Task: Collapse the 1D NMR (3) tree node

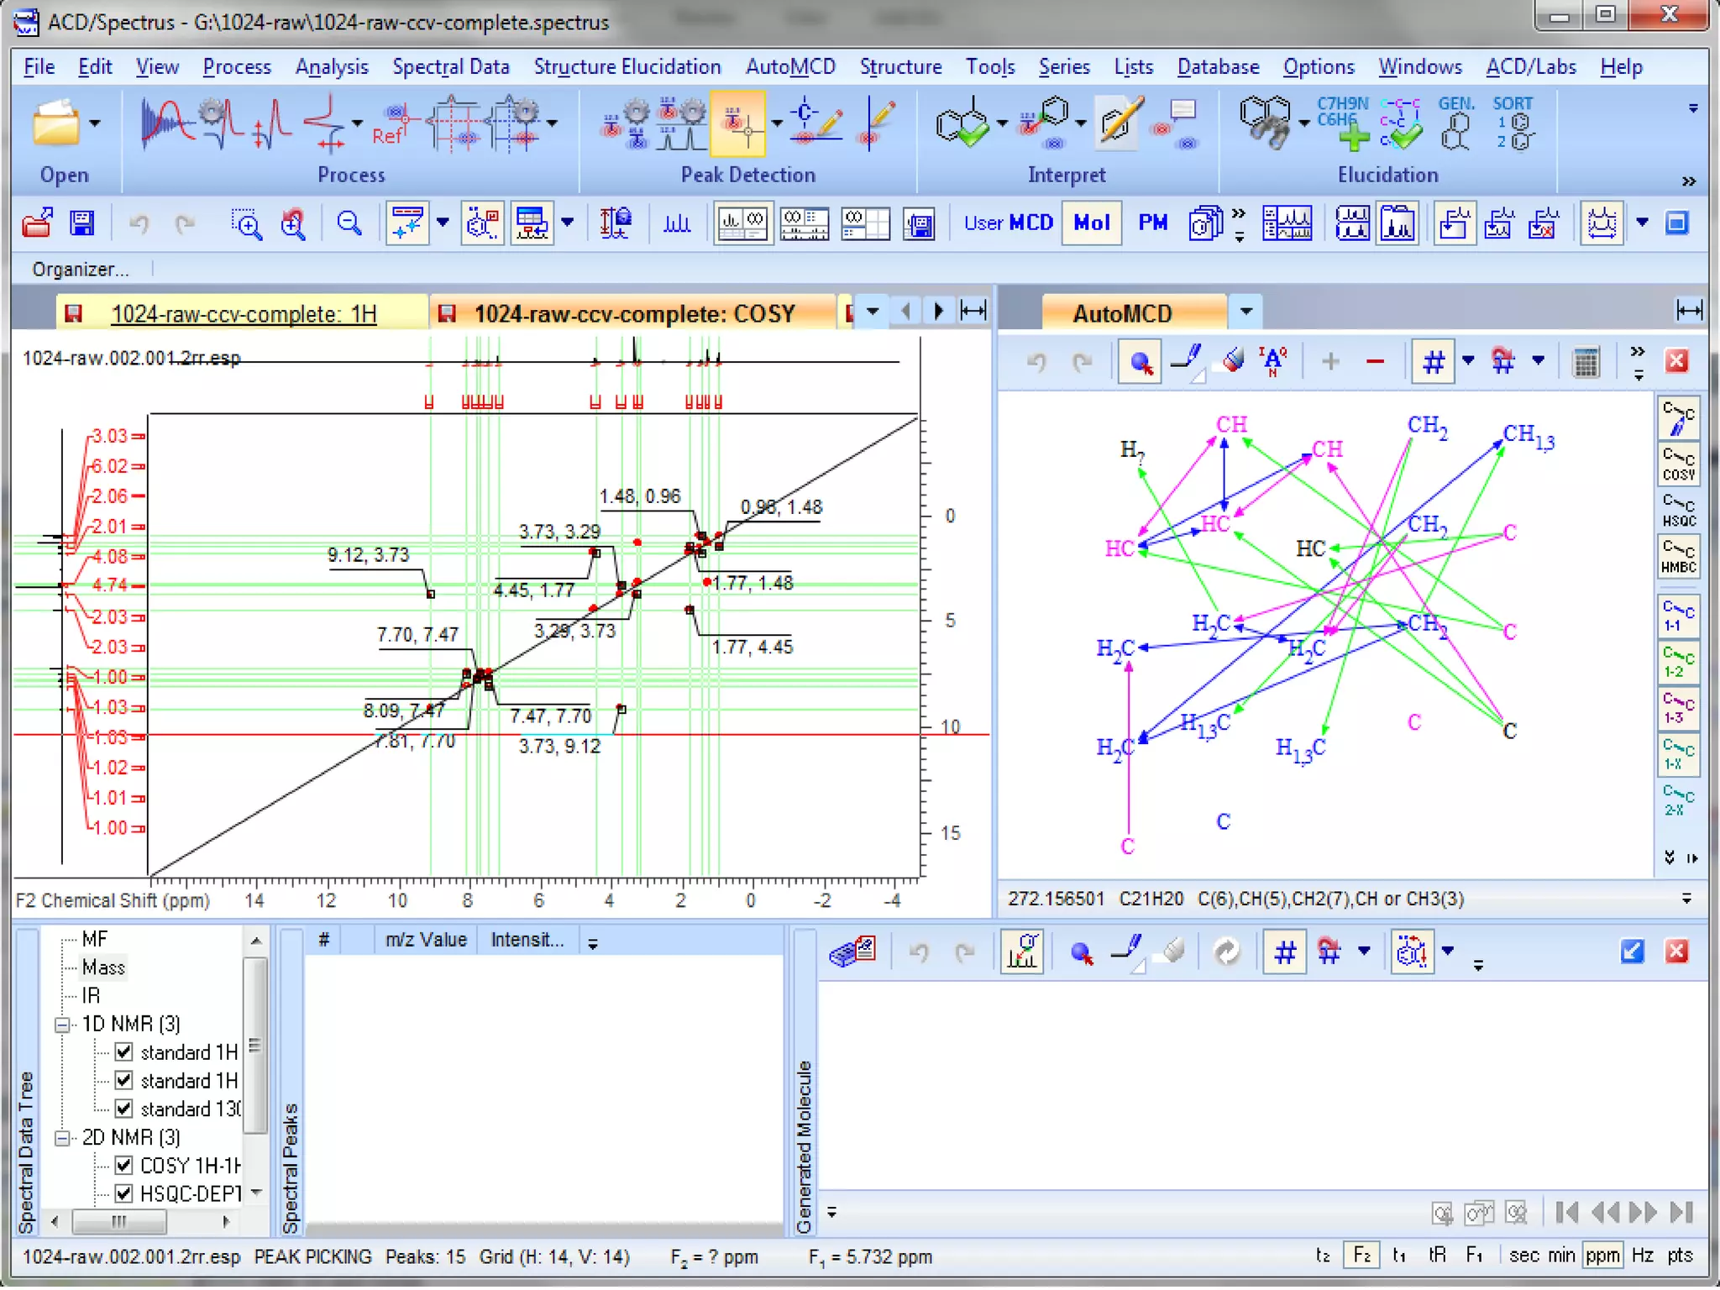Action: click(x=63, y=1024)
